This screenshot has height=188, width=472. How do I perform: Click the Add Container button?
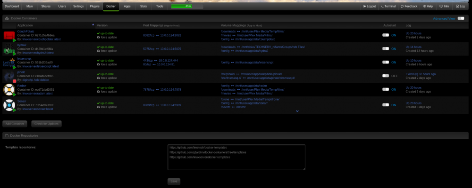tap(15, 124)
